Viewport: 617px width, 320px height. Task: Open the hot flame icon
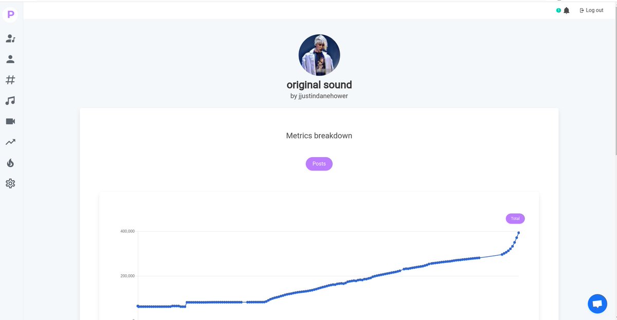tap(10, 163)
